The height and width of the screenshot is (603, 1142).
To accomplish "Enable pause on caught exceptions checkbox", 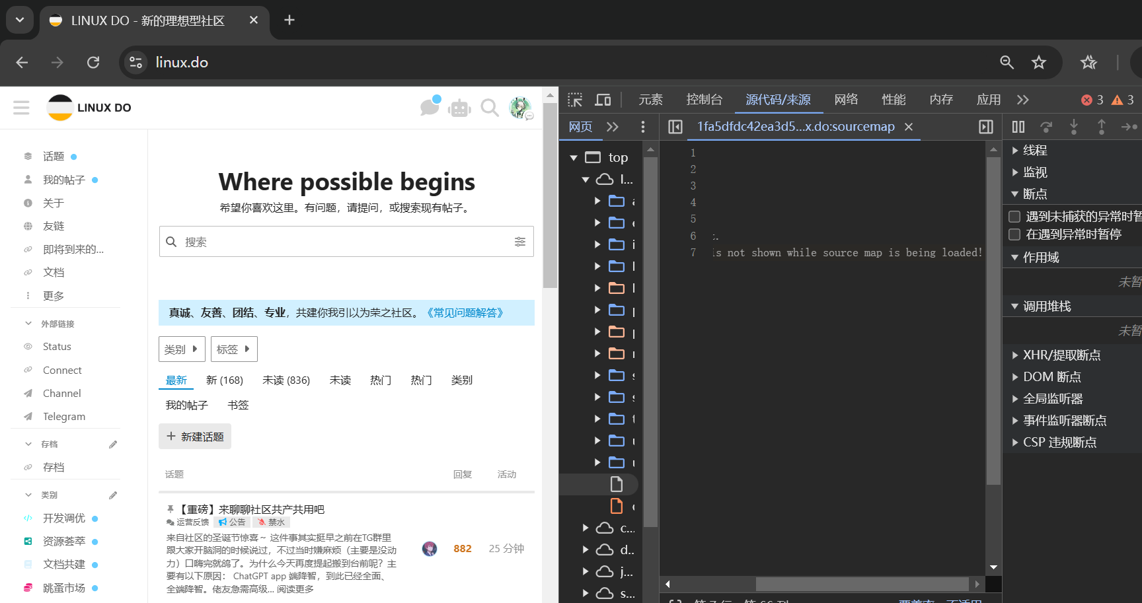I will (1014, 234).
